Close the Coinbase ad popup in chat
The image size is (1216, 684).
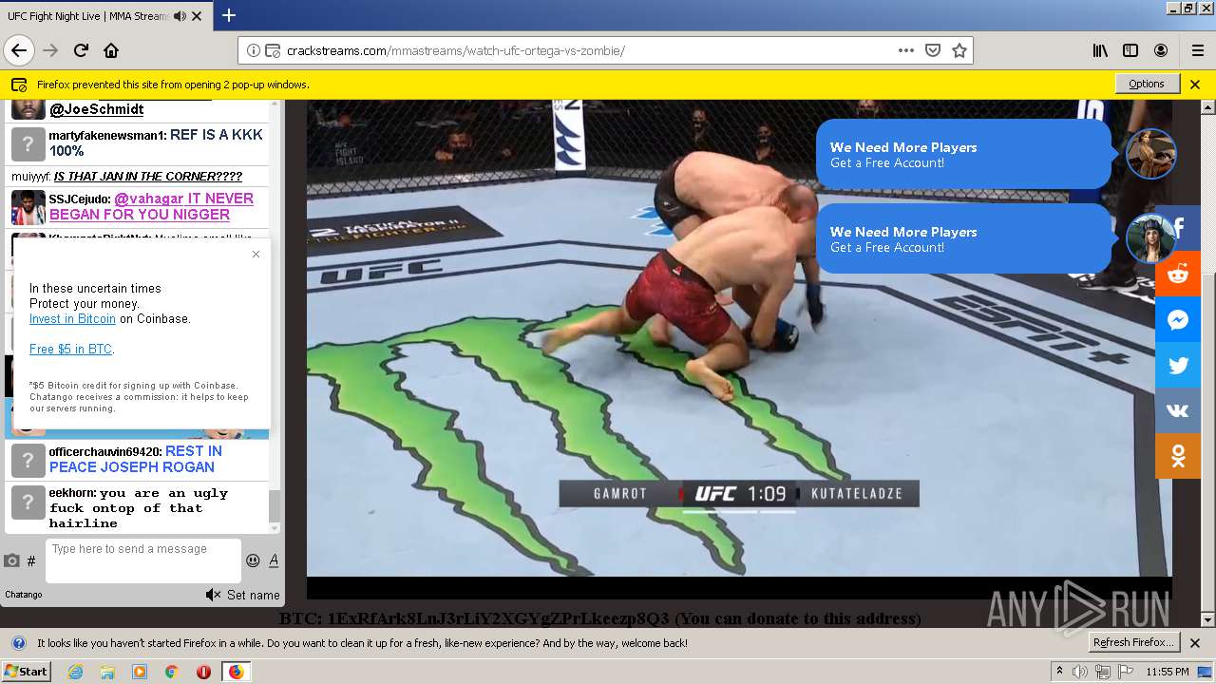pos(256,254)
